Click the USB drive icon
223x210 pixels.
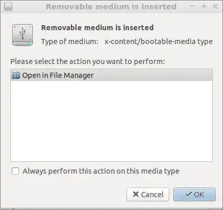click(23, 35)
